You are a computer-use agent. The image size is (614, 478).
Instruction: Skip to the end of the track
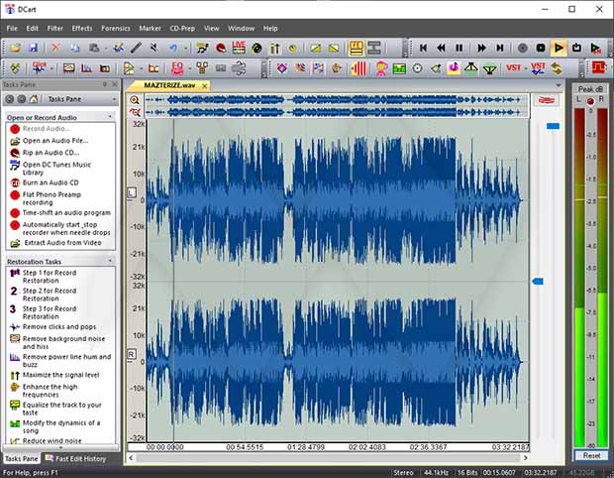pyautogui.click(x=500, y=48)
